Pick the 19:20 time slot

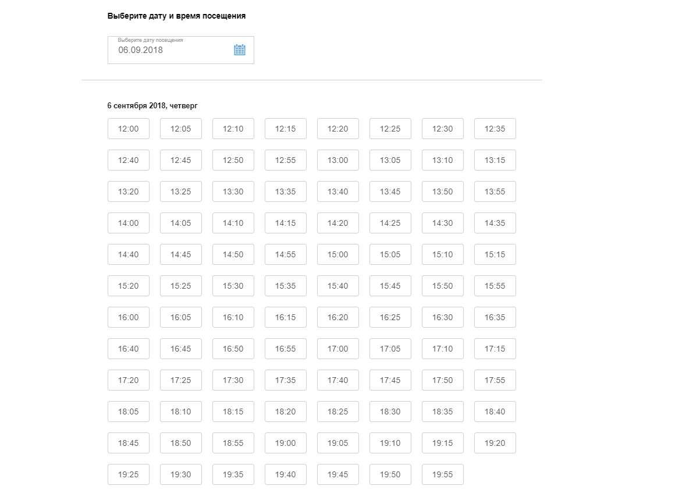tap(495, 443)
